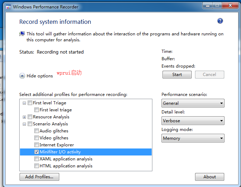The image size is (241, 187).
Task: Tick the Resource Analysis checkbox
Action: 30,117
